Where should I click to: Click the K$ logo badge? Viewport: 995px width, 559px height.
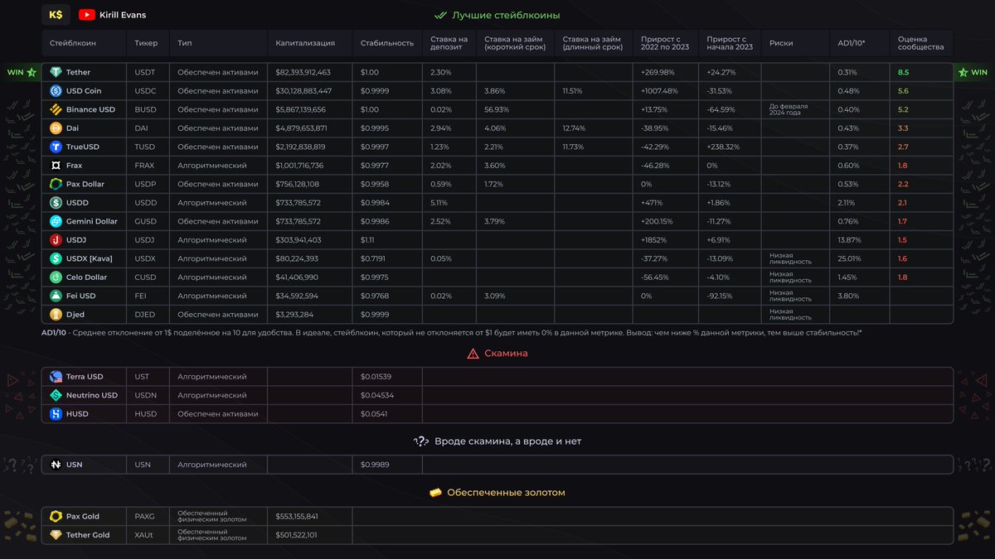tap(56, 15)
